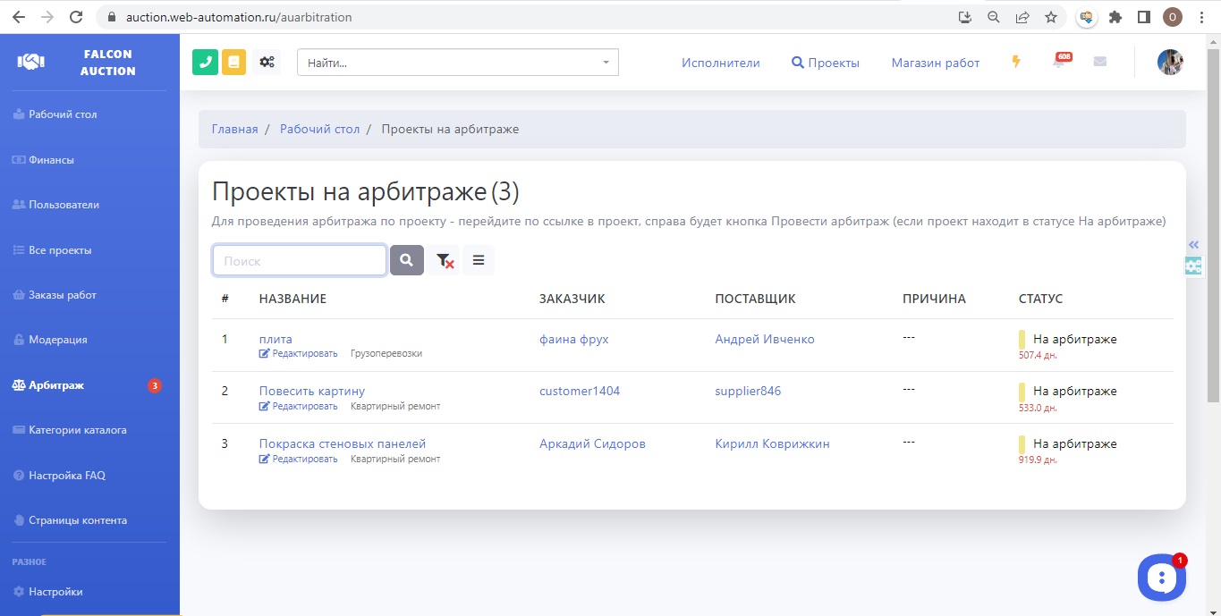1221x616 pixels.
Task: Expand the "Найти..." dropdown box
Action: point(457,63)
